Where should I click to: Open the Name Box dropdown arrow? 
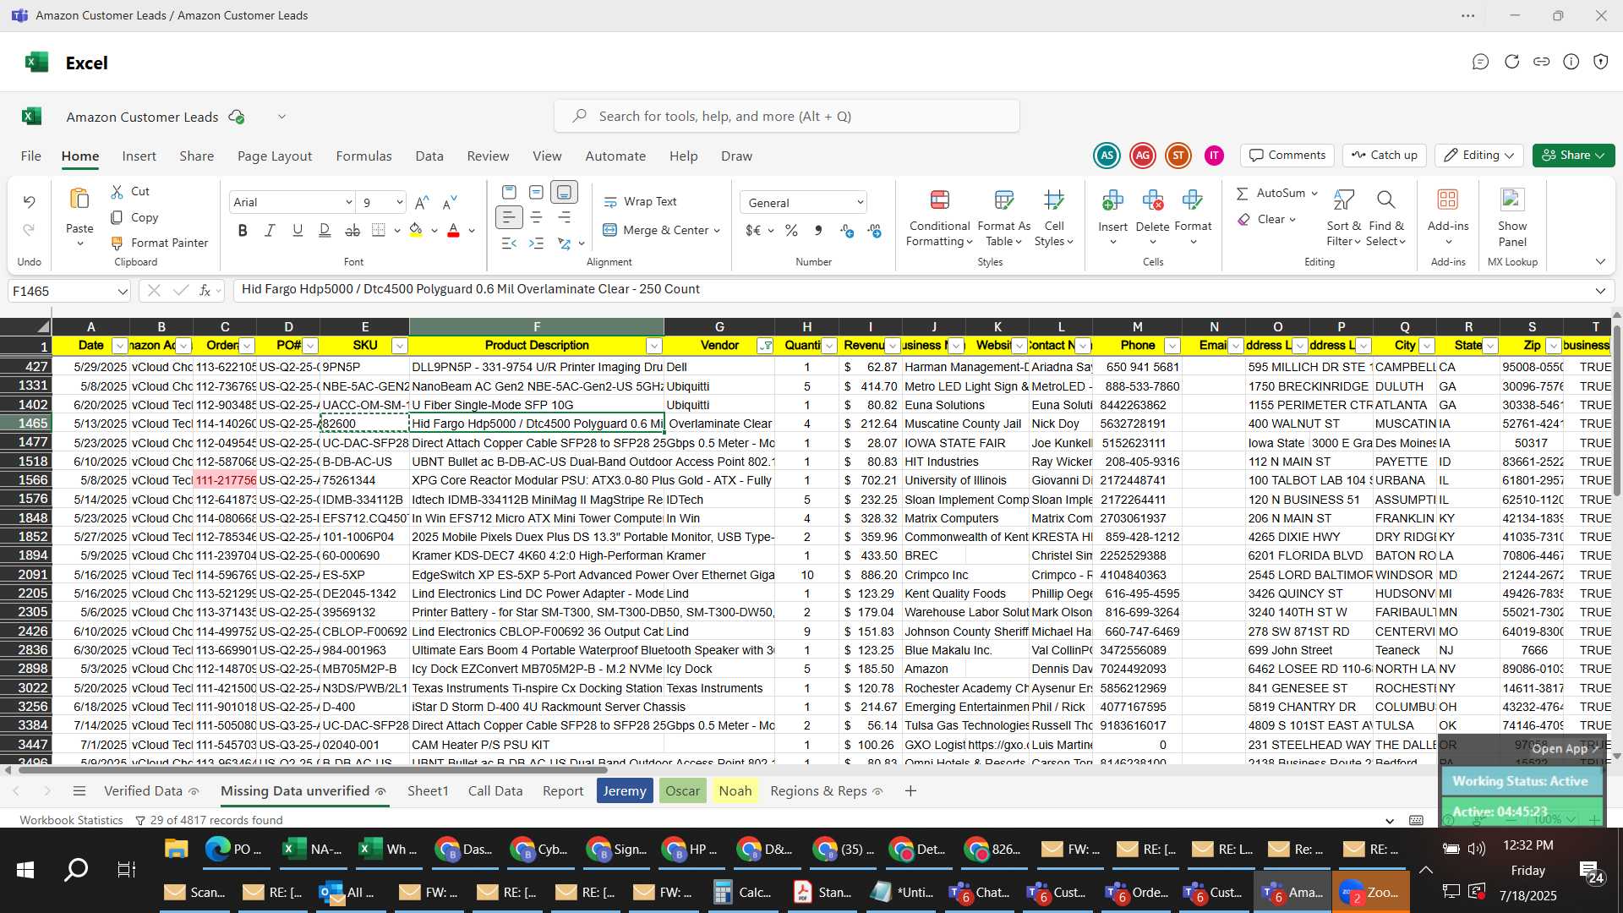pos(123,291)
